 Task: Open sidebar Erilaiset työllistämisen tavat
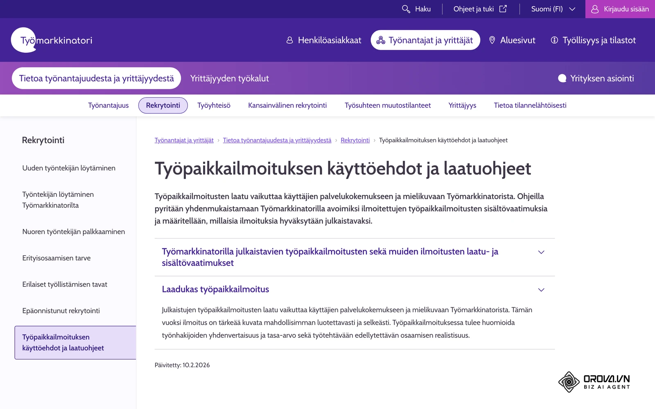pos(65,284)
